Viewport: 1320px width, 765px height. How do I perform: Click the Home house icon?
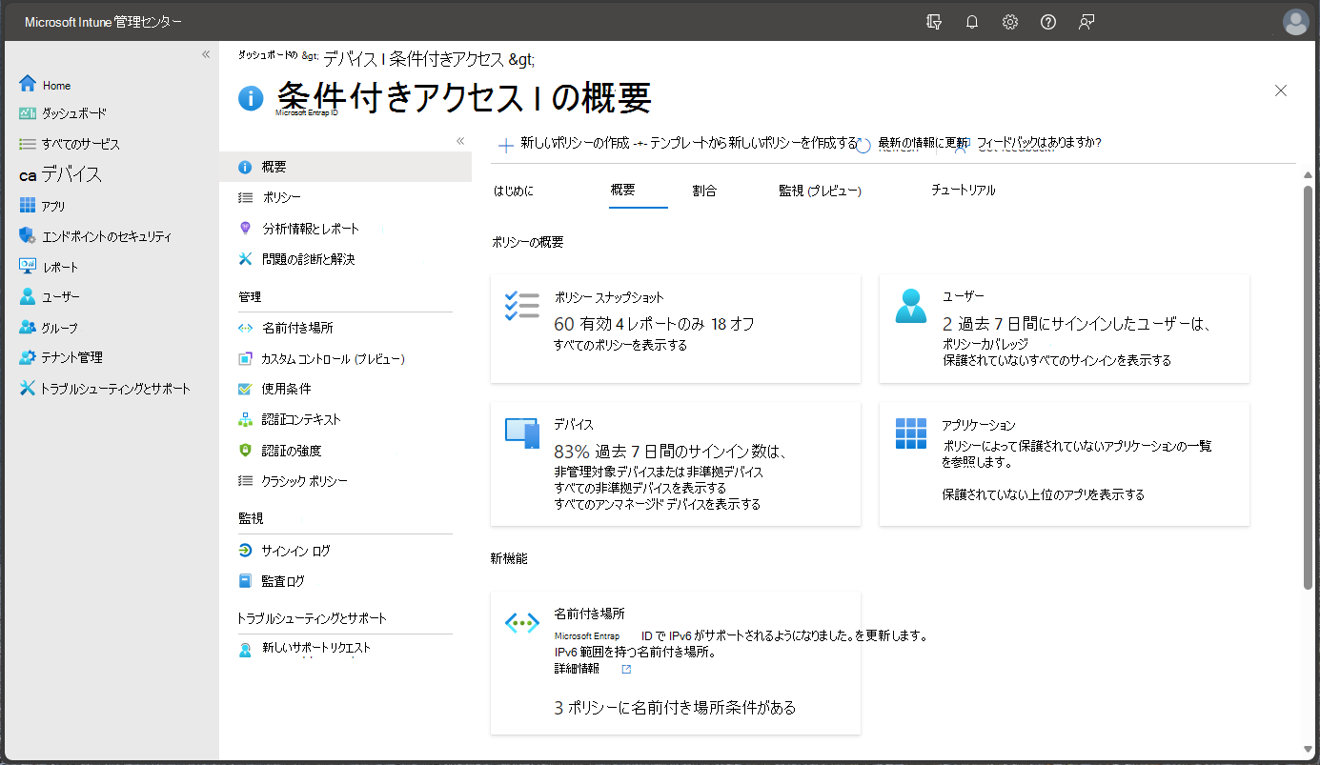click(x=28, y=84)
